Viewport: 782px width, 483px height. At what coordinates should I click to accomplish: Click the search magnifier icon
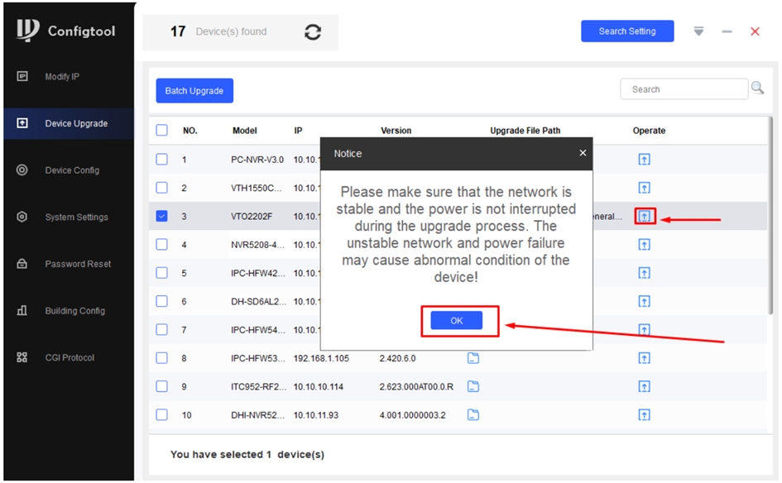pyautogui.click(x=757, y=88)
